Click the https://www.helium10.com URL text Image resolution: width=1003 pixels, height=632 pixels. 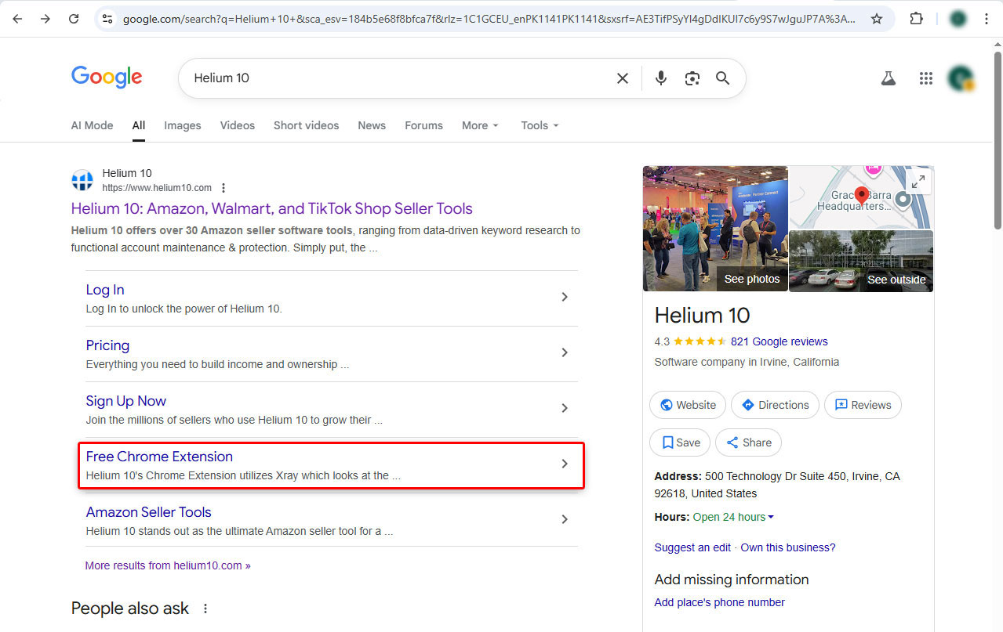(x=157, y=188)
